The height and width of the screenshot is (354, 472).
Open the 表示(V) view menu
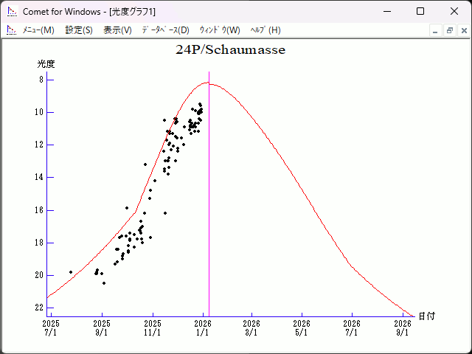coord(117,30)
